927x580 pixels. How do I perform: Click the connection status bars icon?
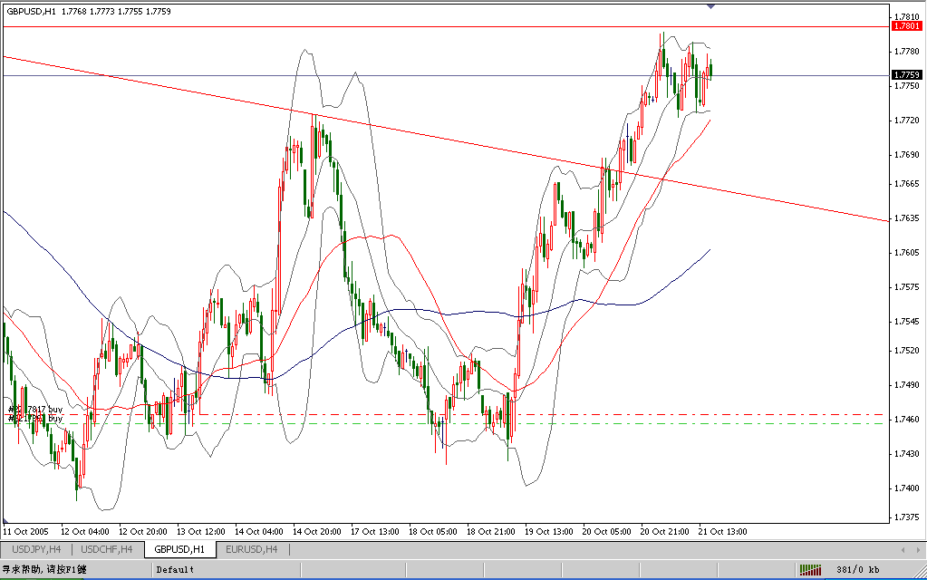point(810,570)
